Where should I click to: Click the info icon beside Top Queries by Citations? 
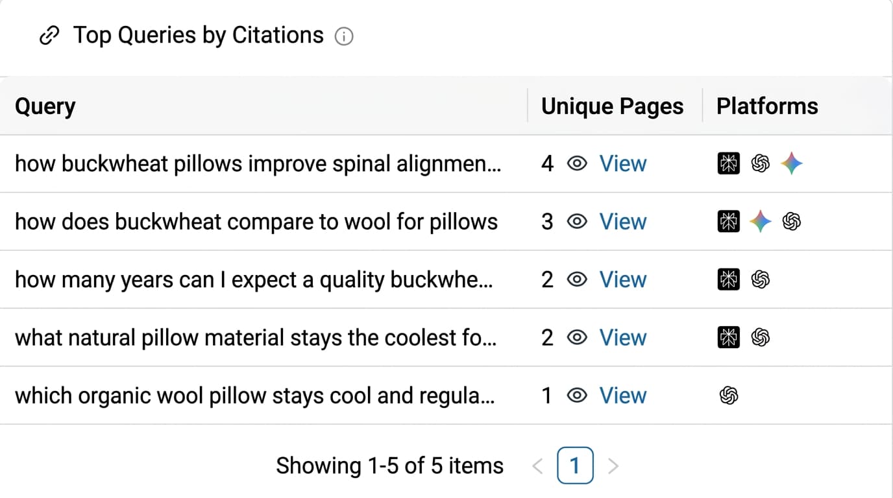pyautogui.click(x=344, y=37)
